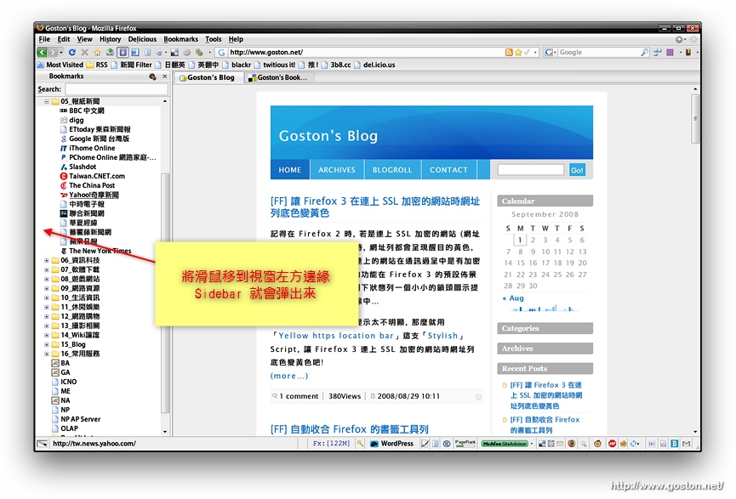Open the BLOGROLL blog navigation link
The image size is (736, 499).
coord(392,170)
